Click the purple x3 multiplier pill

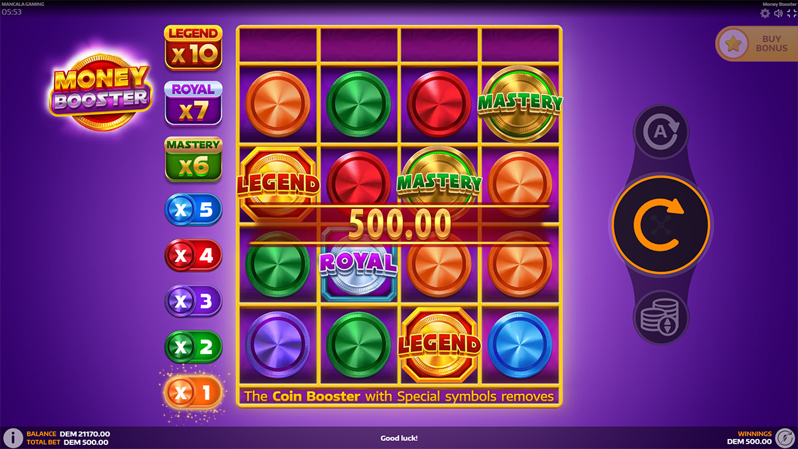click(194, 301)
